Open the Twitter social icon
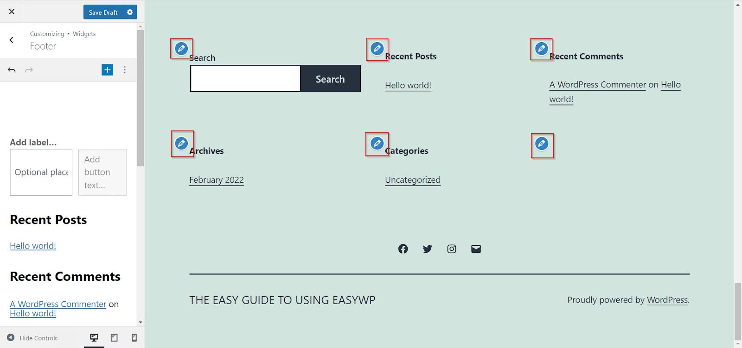This screenshot has width=742, height=348. 428,249
